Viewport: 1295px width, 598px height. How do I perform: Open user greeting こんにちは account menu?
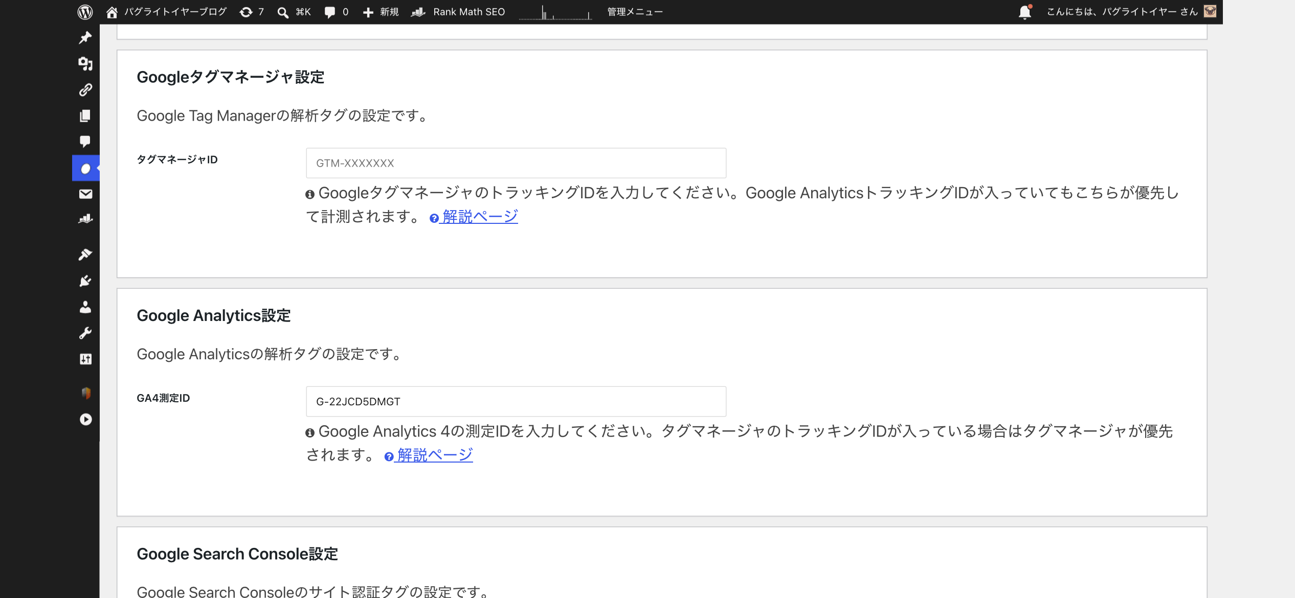1122,12
